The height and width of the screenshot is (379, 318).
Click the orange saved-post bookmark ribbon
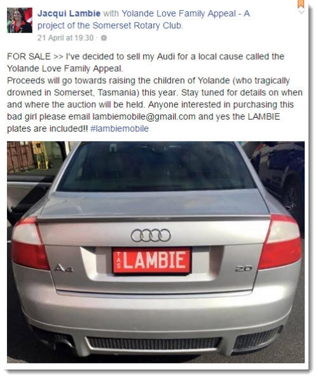click(301, 4)
